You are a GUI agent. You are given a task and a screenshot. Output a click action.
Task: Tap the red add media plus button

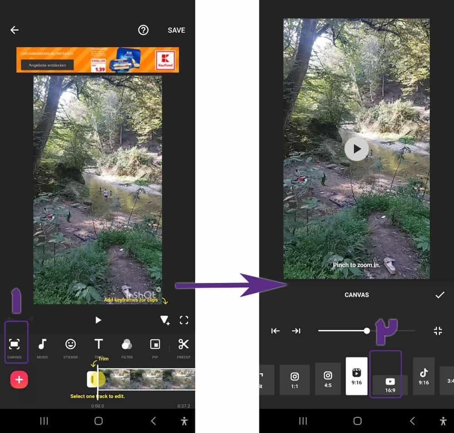pos(19,379)
